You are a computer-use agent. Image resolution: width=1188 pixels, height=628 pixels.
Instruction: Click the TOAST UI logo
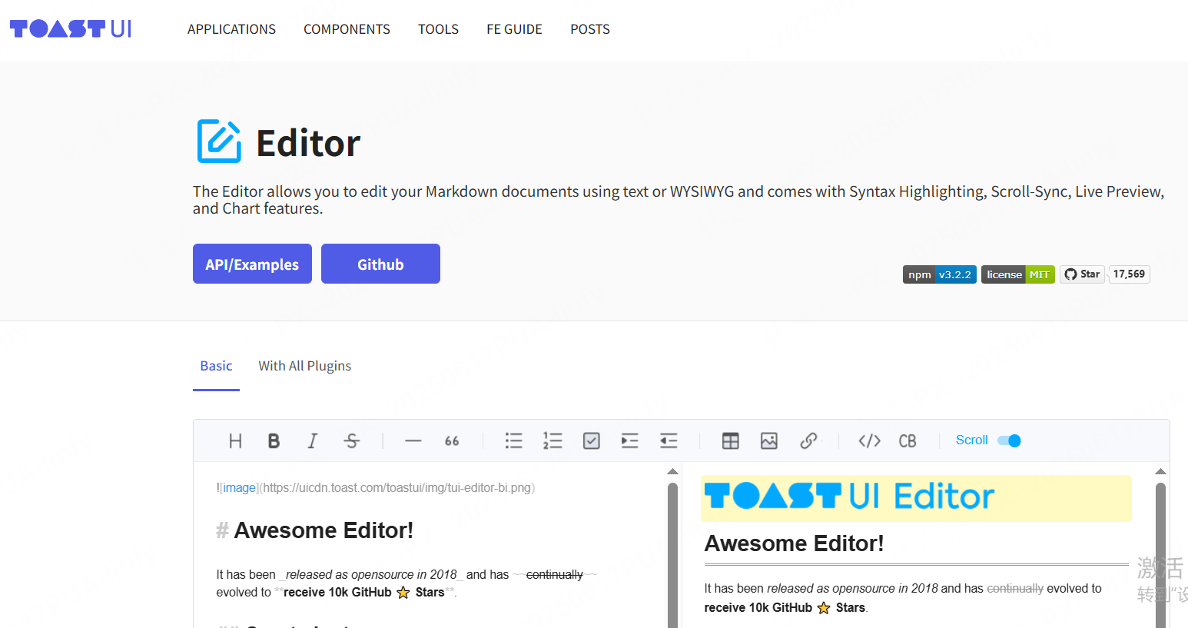click(x=71, y=28)
